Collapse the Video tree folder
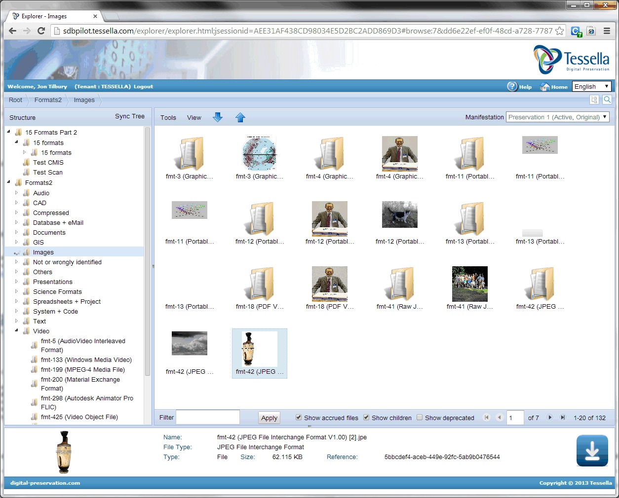 tap(16, 331)
